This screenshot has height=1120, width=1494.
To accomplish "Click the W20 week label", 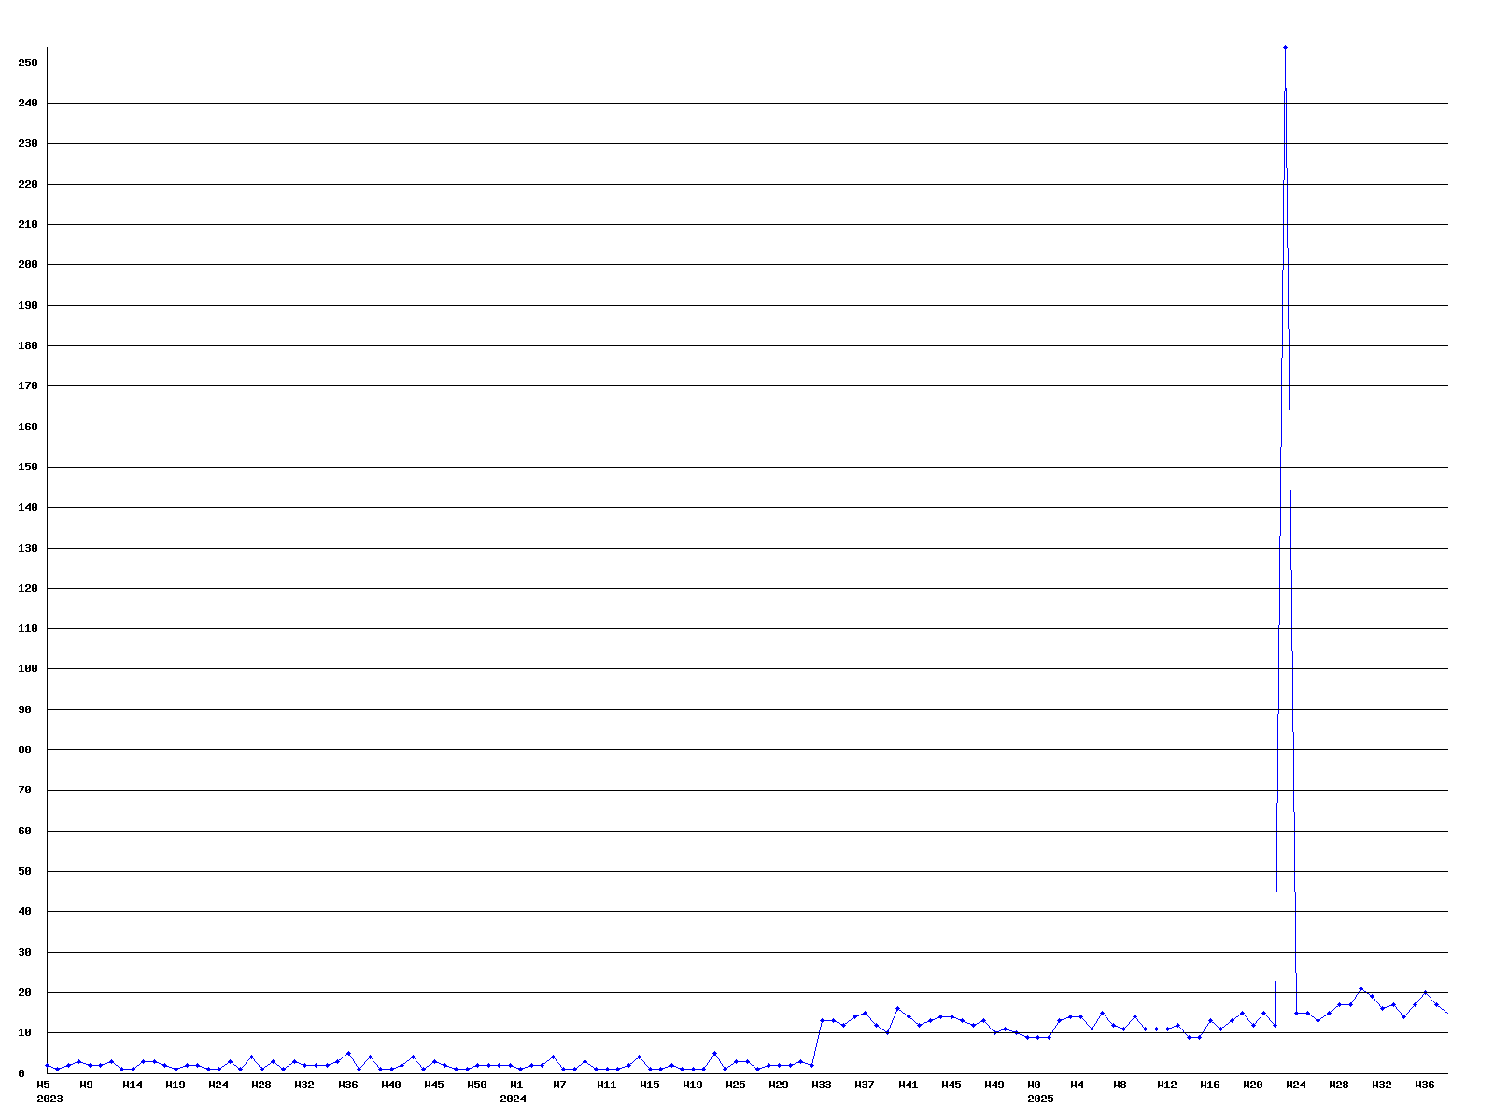I will pos(1252,1085).
